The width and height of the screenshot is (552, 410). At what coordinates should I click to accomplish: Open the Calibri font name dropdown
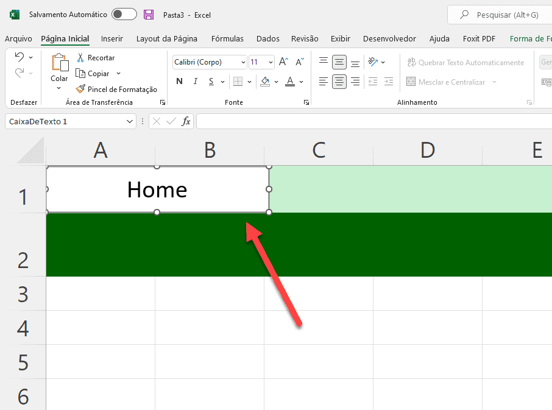pos(243,62)
